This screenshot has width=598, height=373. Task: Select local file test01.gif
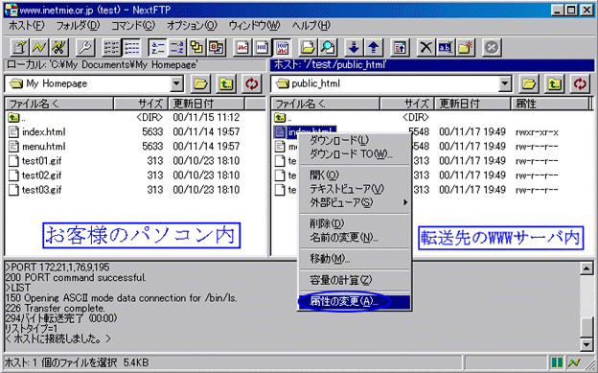coord(35,161)
